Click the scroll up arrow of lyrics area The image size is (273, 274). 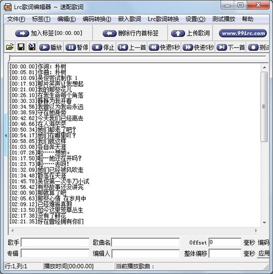(264, 68)
